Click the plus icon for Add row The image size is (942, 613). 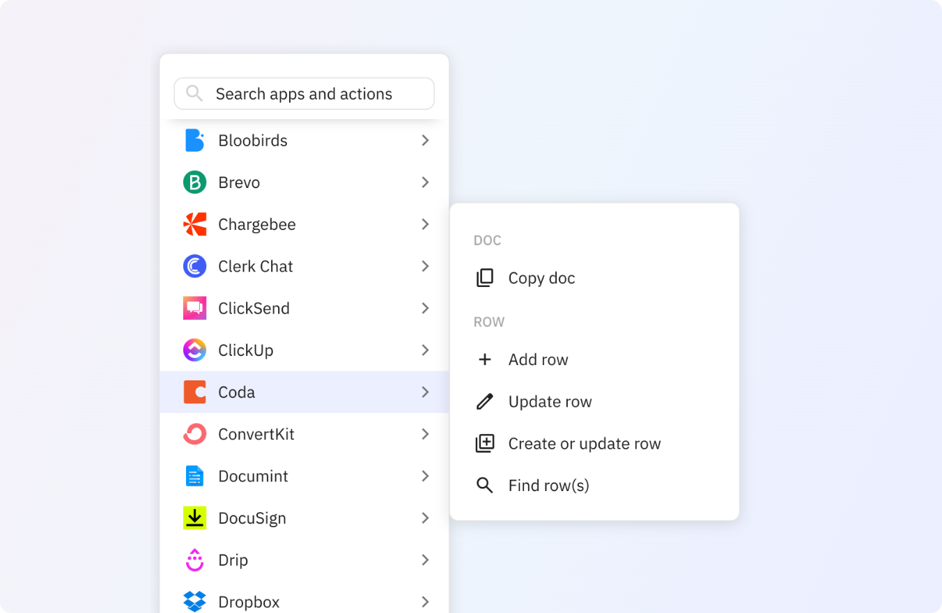[484, 359]
